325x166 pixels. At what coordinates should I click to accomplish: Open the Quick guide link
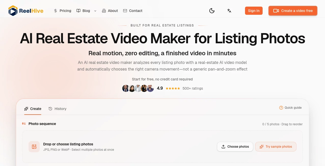(x=290, y=108)
